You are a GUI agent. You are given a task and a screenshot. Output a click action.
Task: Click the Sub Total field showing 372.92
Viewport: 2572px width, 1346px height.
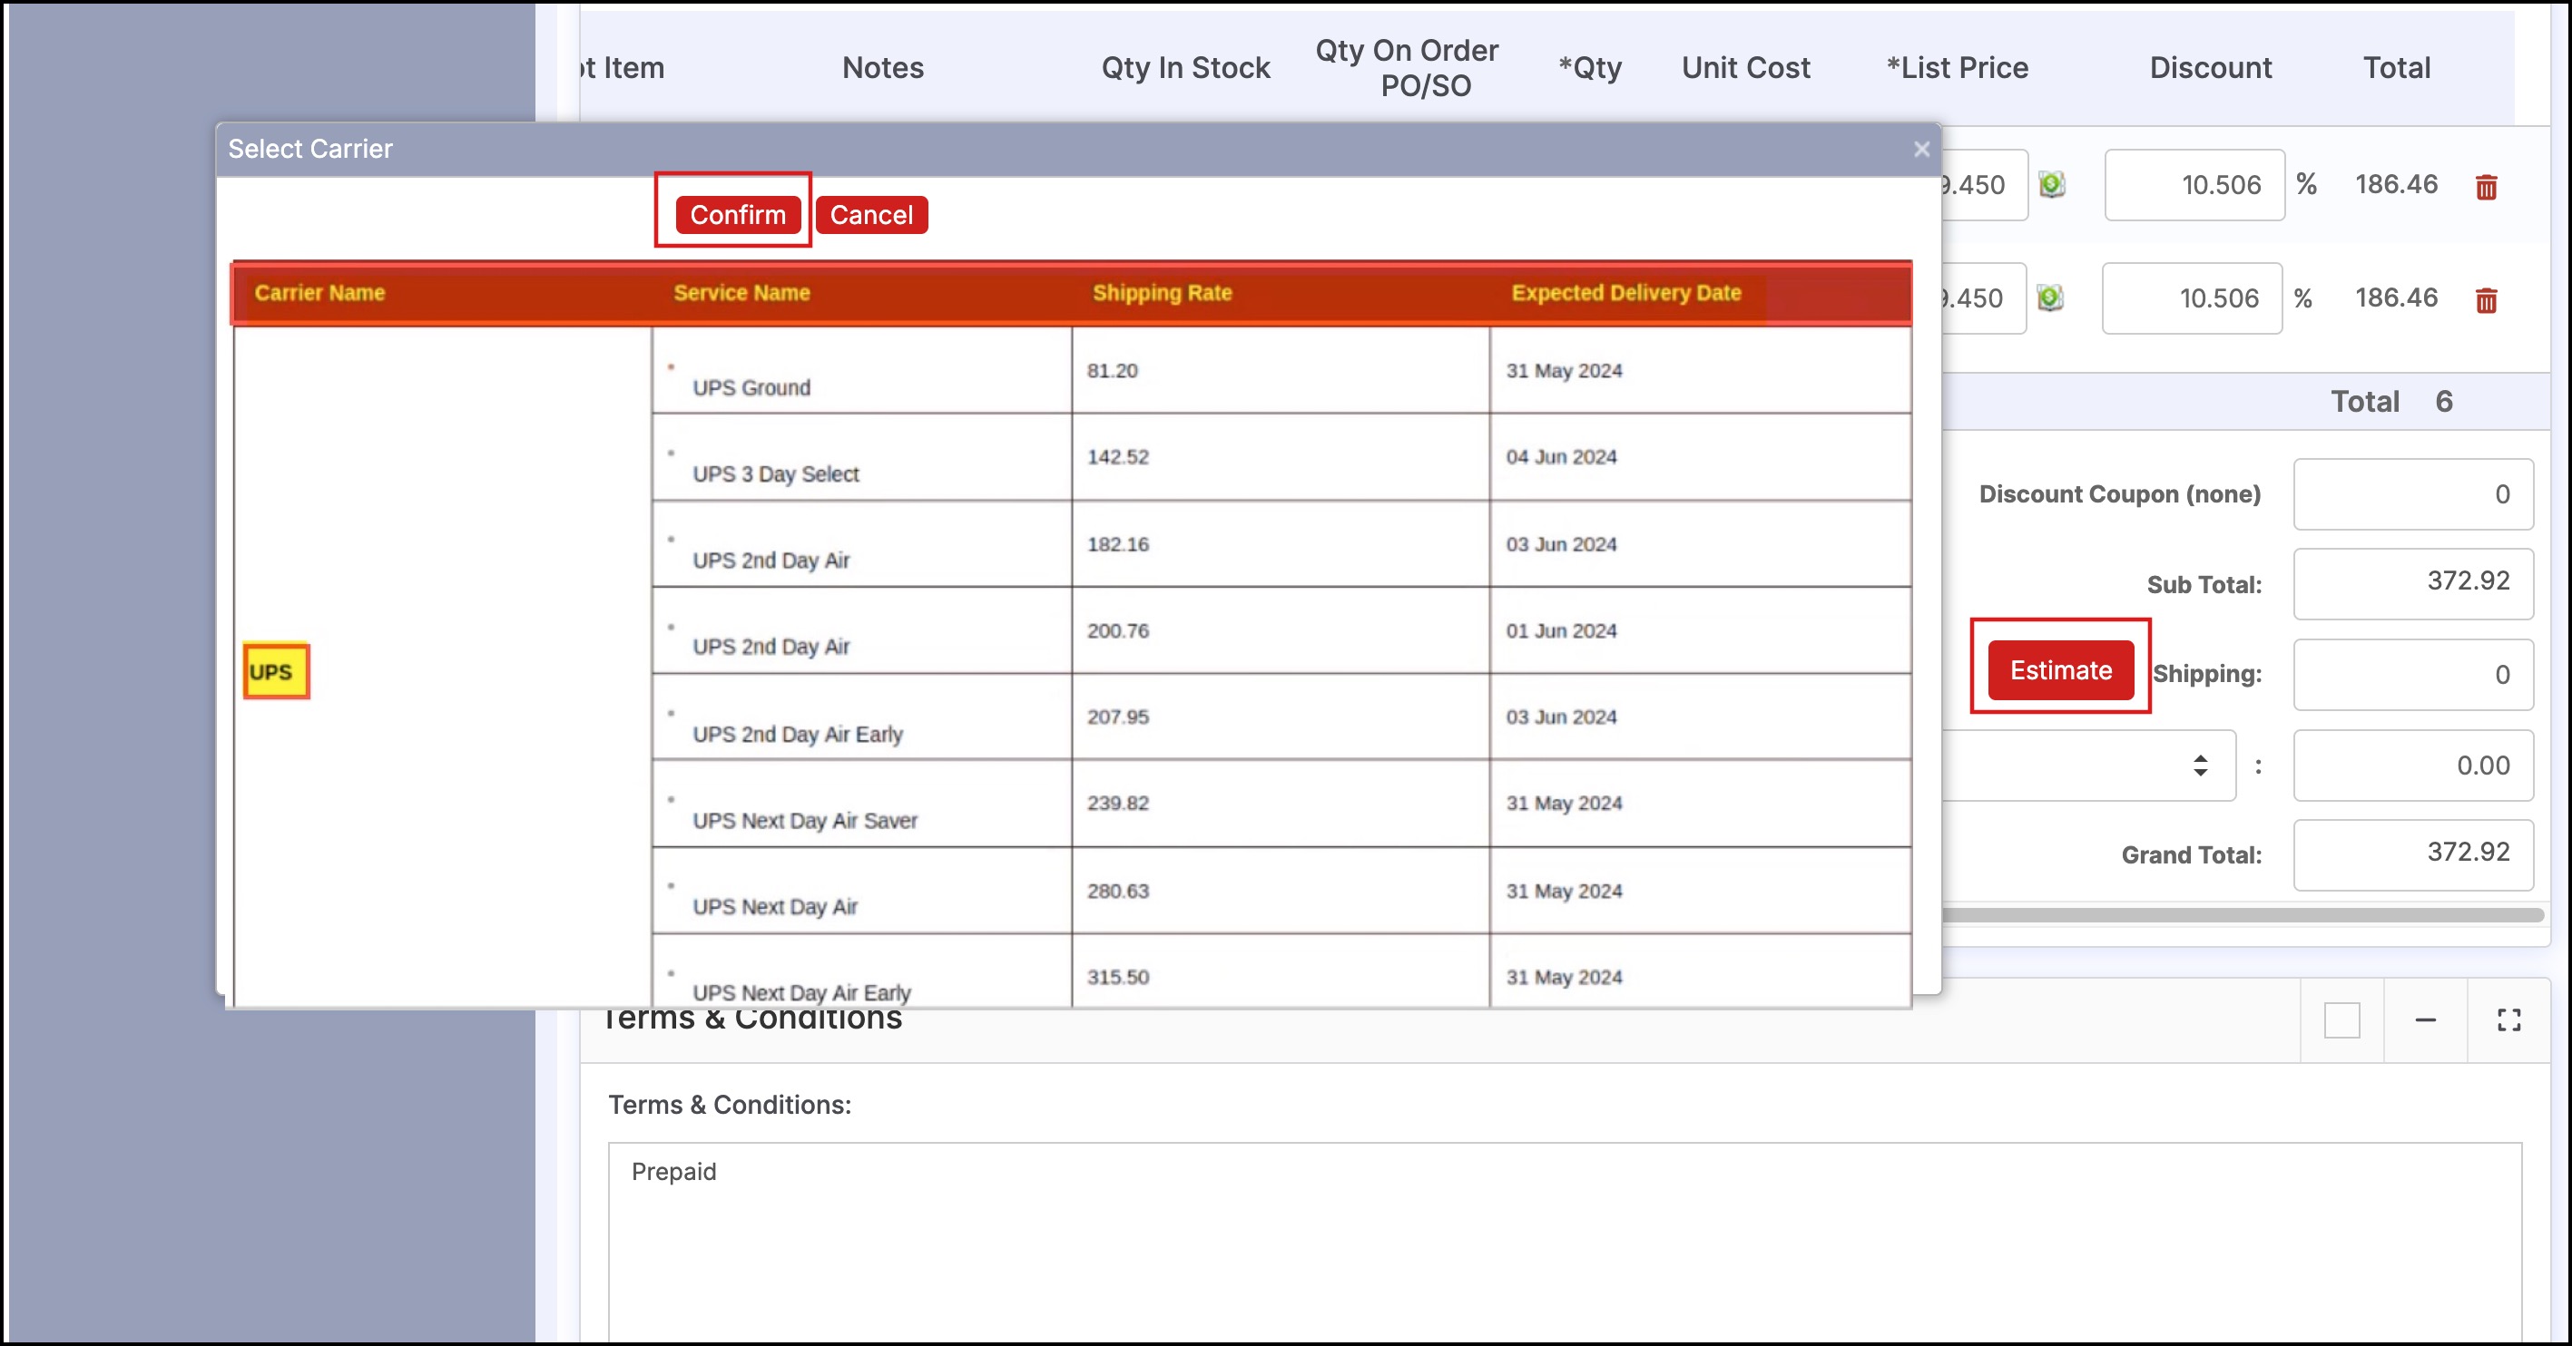tap(2412, 584)
